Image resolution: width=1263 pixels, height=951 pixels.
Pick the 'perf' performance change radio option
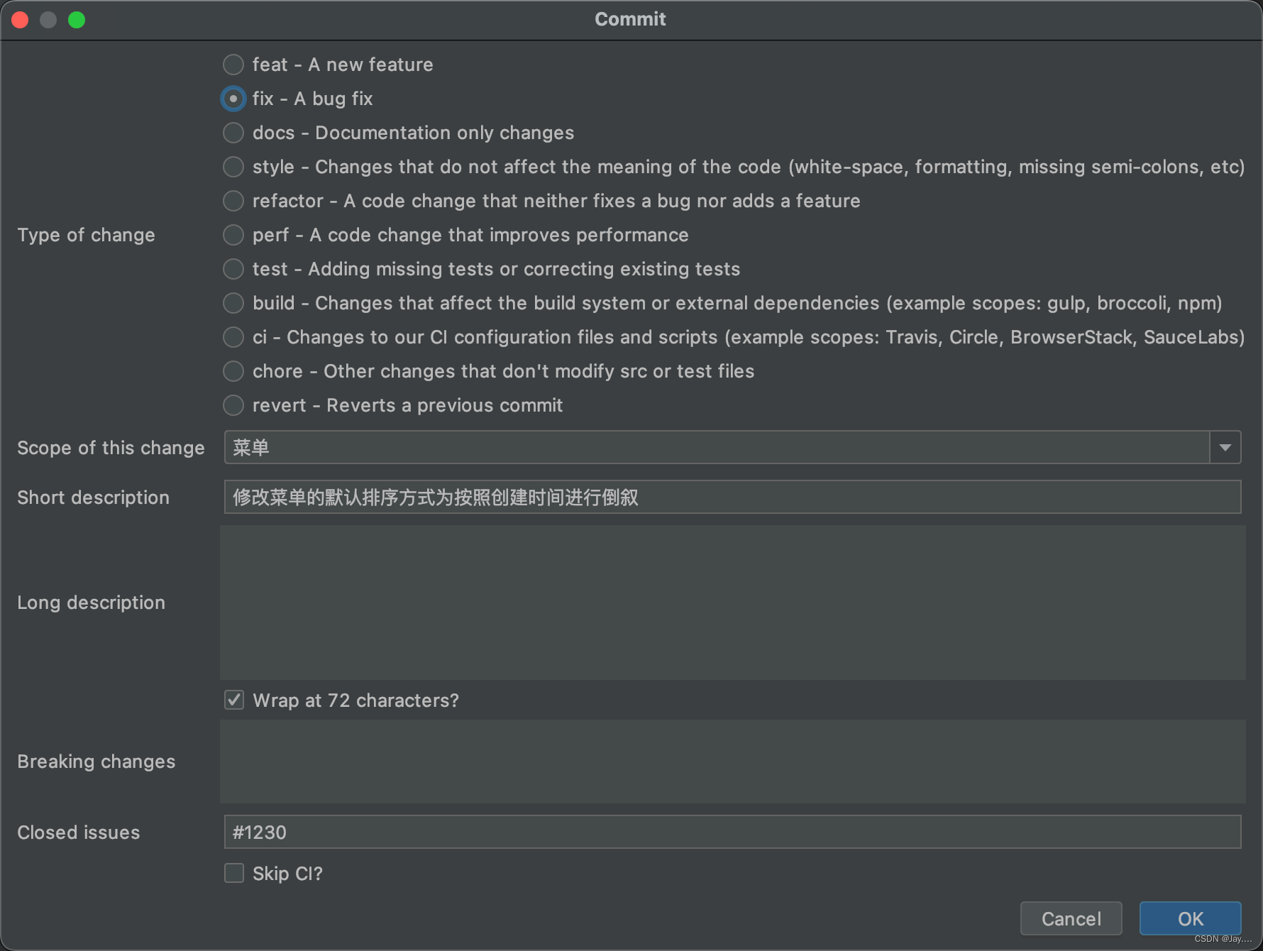[233, 235]
